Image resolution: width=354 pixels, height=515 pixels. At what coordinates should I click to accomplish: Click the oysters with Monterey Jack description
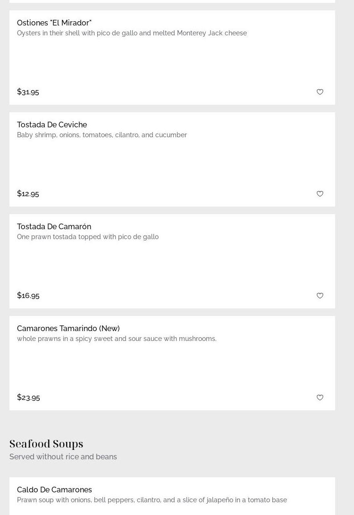click(x=132, y=33)
